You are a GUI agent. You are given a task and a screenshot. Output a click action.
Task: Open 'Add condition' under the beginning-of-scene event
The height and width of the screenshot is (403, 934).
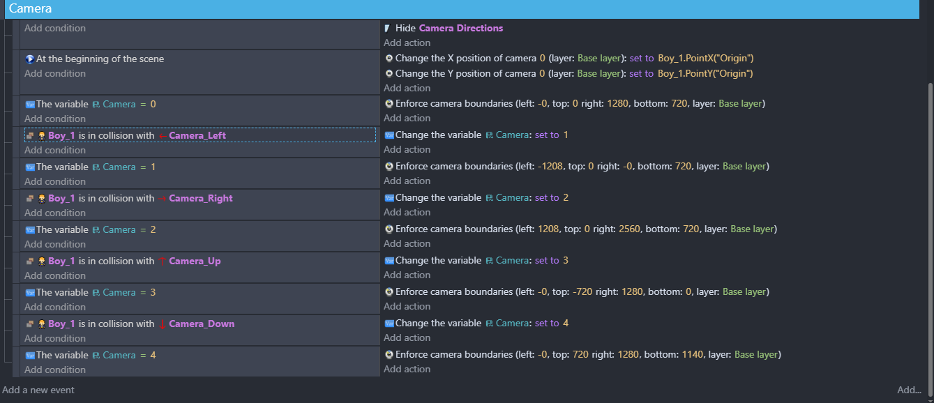pos(54,73)
